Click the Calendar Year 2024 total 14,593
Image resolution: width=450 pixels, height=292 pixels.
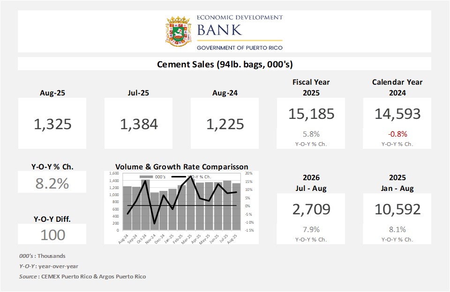coord(397,114)
